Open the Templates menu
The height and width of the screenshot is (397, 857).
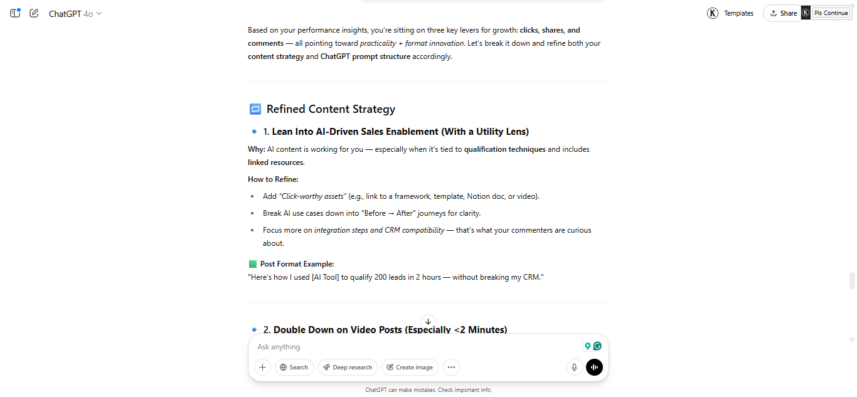pyautogui.click(x=738, y=13)
